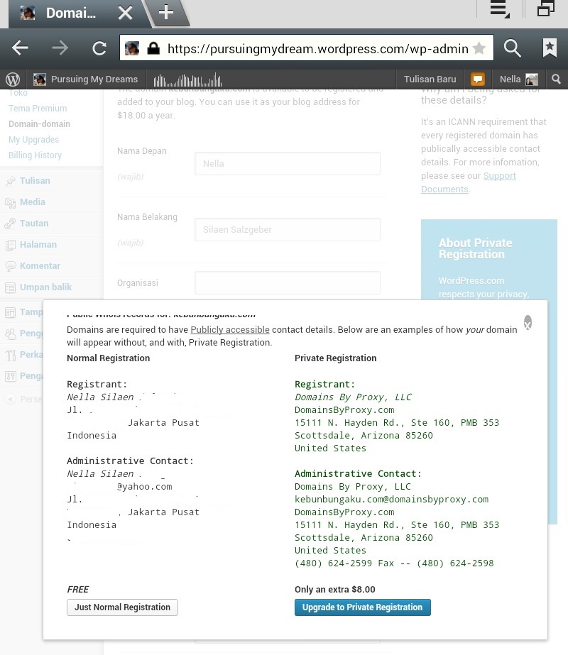The image size is (568, 655).
Task: Click the browser back arrow
Action: tap(20, 48)
